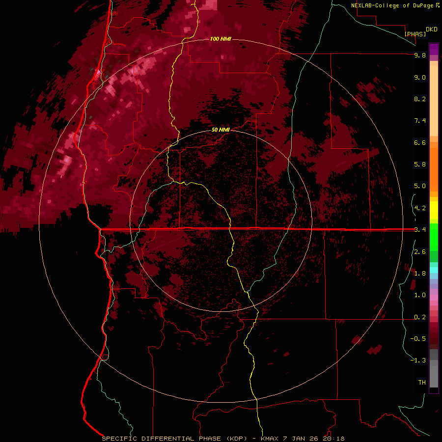Pick the purple segment atop the color bar
This screenshot has width=442, height=442.
(434, 49)
